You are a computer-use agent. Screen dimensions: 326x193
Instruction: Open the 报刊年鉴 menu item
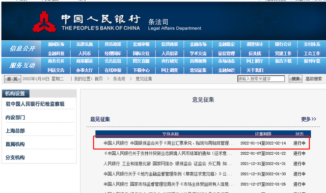(312, 61)
